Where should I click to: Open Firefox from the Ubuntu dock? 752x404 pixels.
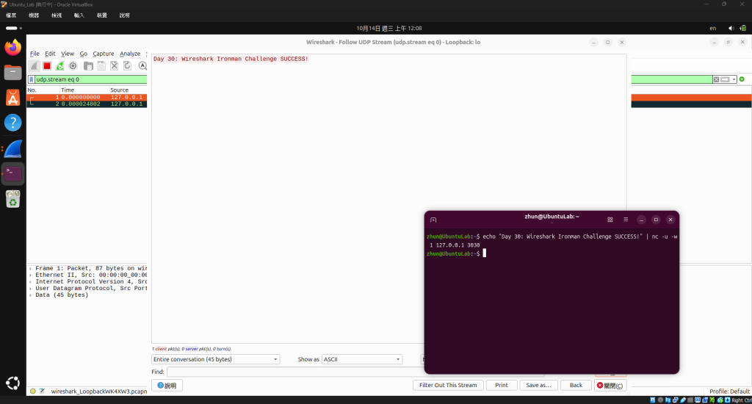click(x=13, y=47)
